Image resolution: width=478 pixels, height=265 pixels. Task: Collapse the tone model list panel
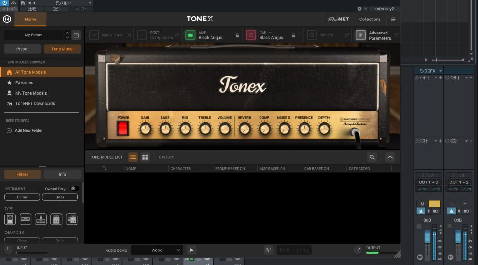[x=390, y=157]
